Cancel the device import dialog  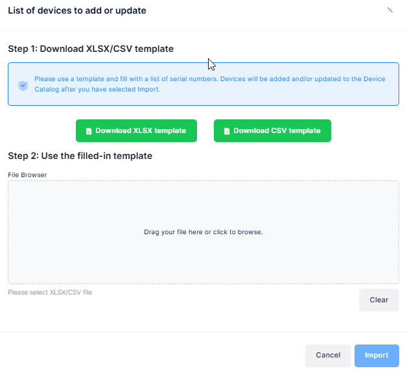328,356
